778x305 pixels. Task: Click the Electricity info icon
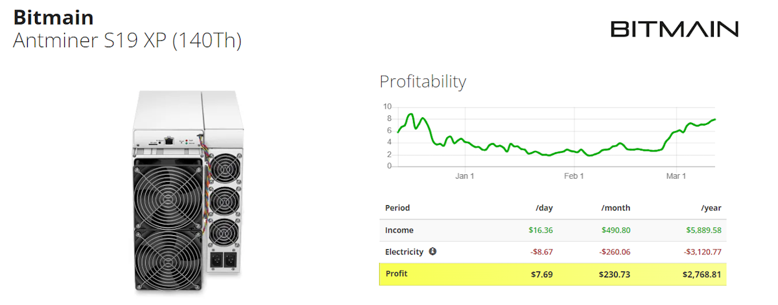click(x=432, y=251)
